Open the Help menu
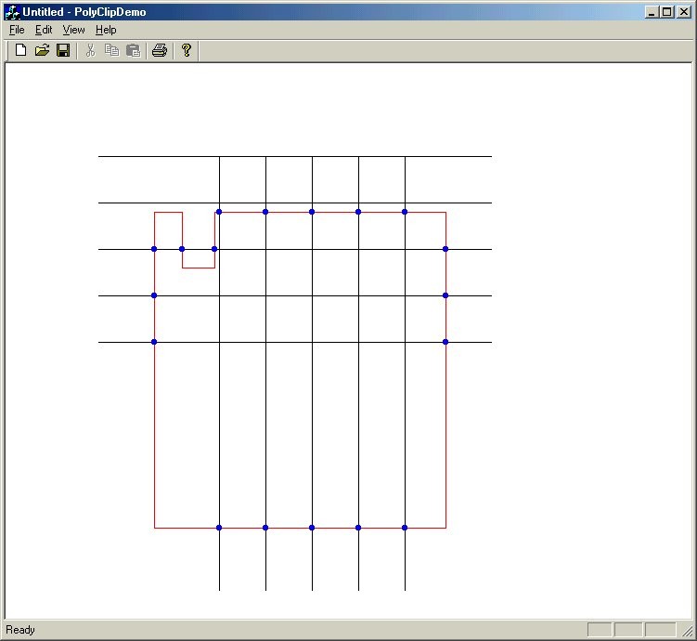This screenshot has height=641, width=697. pos(106,30)
